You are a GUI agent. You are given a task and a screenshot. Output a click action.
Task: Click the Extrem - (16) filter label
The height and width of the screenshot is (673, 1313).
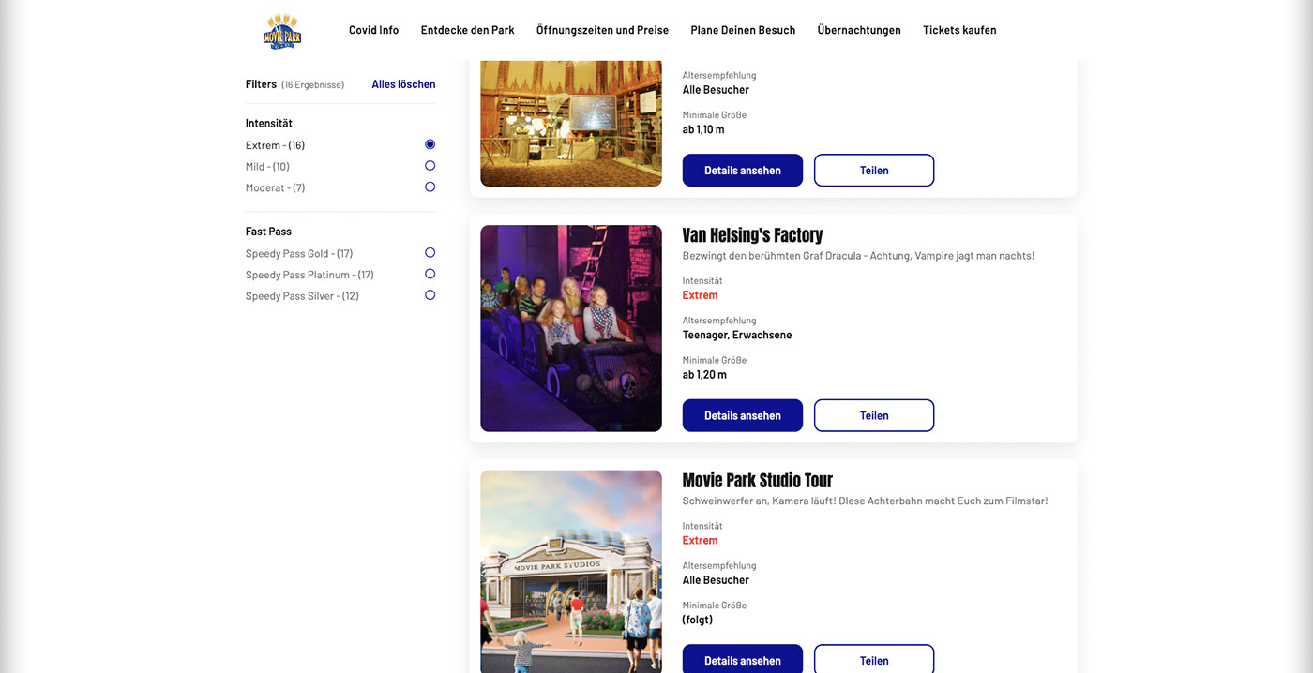click(x=275, y=145)
